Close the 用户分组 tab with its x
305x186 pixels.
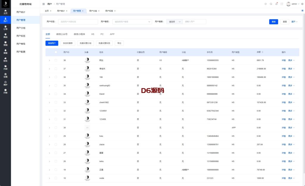[x=99, y=11]
